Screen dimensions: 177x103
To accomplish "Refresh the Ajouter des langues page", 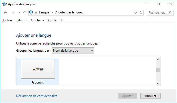I will (x=141, y=13).
